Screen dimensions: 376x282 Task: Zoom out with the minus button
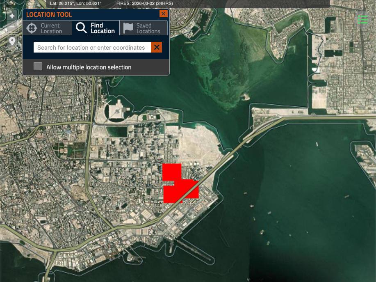12,27
